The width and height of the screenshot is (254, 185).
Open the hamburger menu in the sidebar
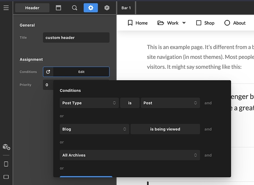click(x=6, y=8)
